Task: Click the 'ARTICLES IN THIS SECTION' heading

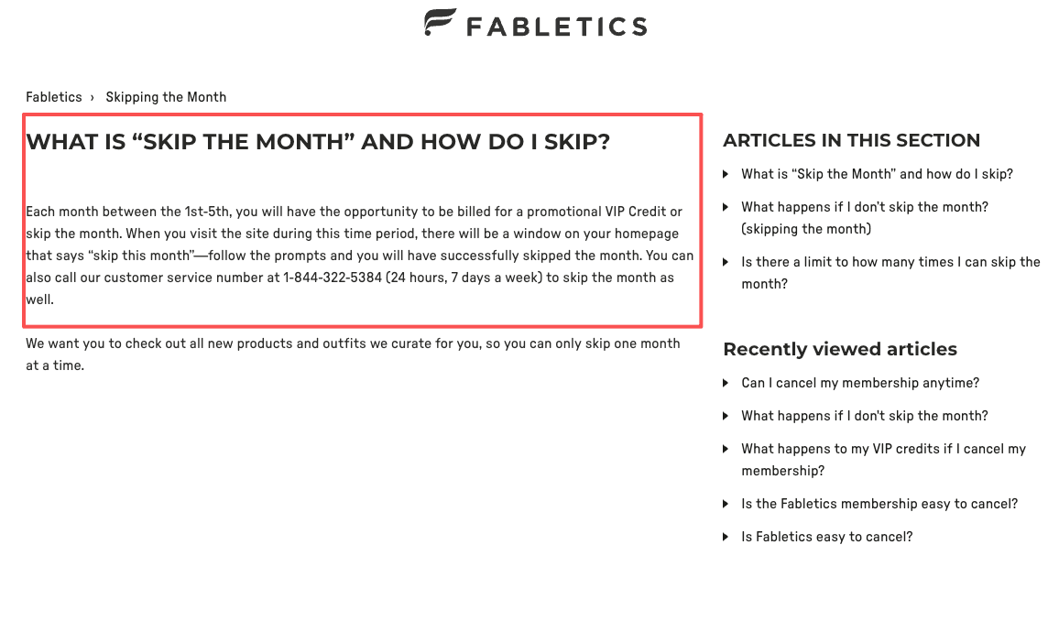Action: [x=851, y=140]
